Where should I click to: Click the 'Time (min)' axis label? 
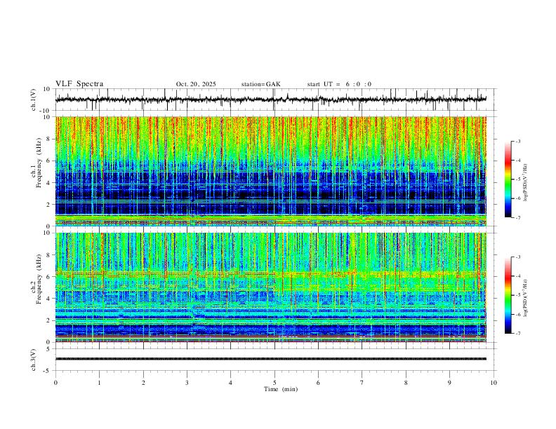pos(281,389)
